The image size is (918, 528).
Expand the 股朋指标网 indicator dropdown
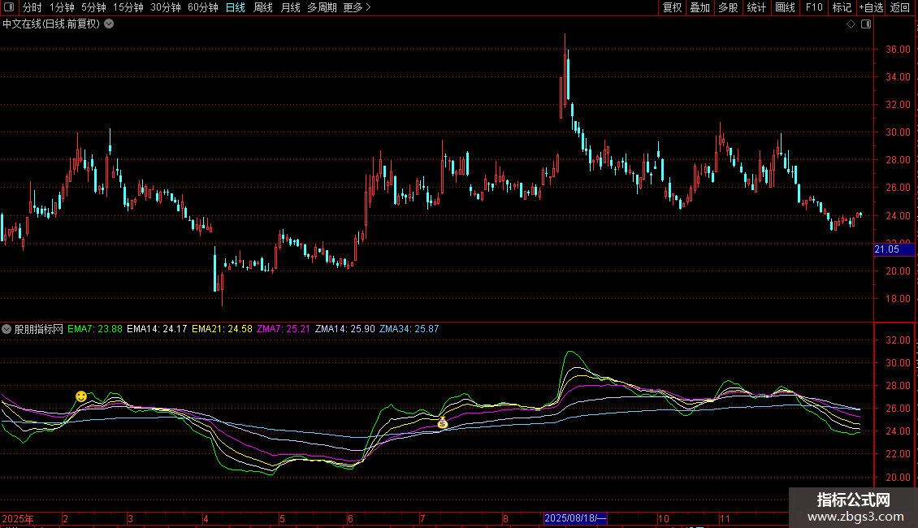pos(7,329)
